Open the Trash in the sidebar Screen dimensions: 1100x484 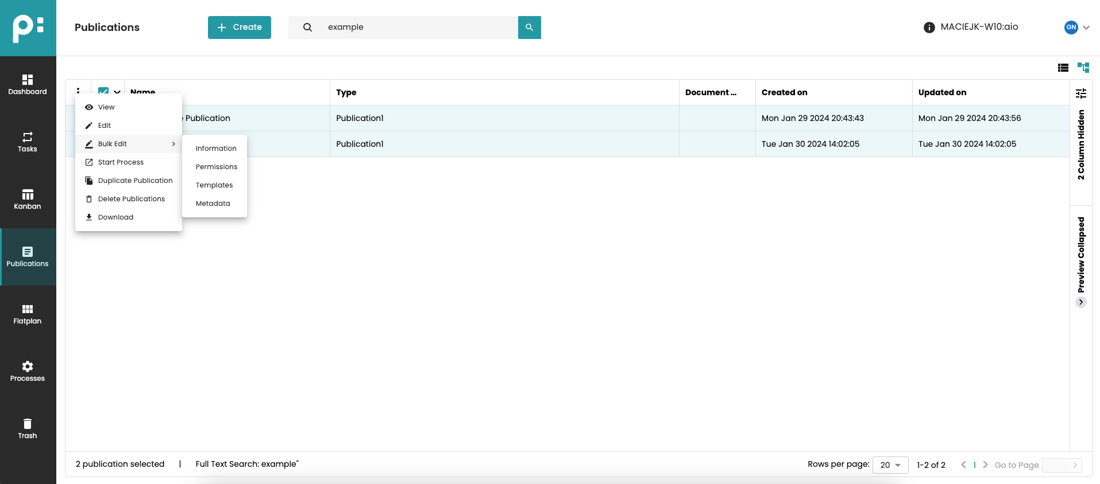click(28, 428)
